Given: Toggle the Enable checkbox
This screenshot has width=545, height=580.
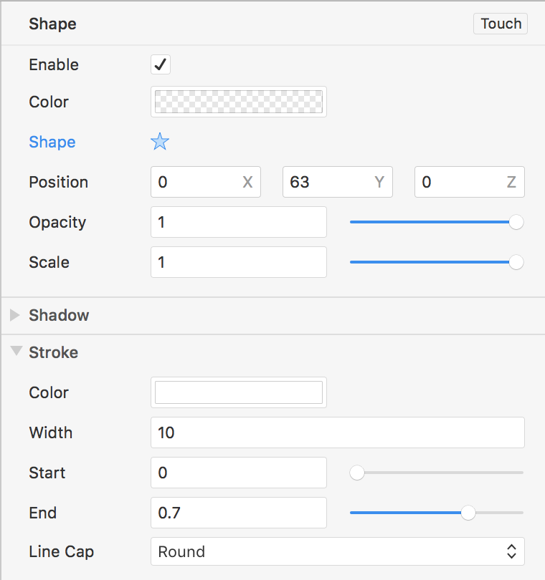Looking at the screenshot, I should click(x=161, y=64).
